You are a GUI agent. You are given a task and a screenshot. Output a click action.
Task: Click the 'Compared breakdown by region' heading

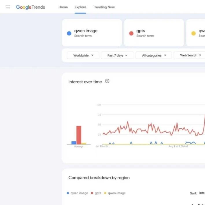(x=99, y=178)
